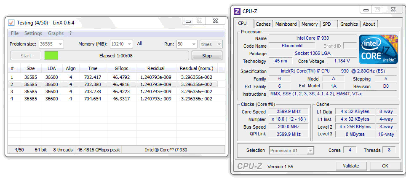Click the Core Voltage 1.184 V value

tap(342, 61)
